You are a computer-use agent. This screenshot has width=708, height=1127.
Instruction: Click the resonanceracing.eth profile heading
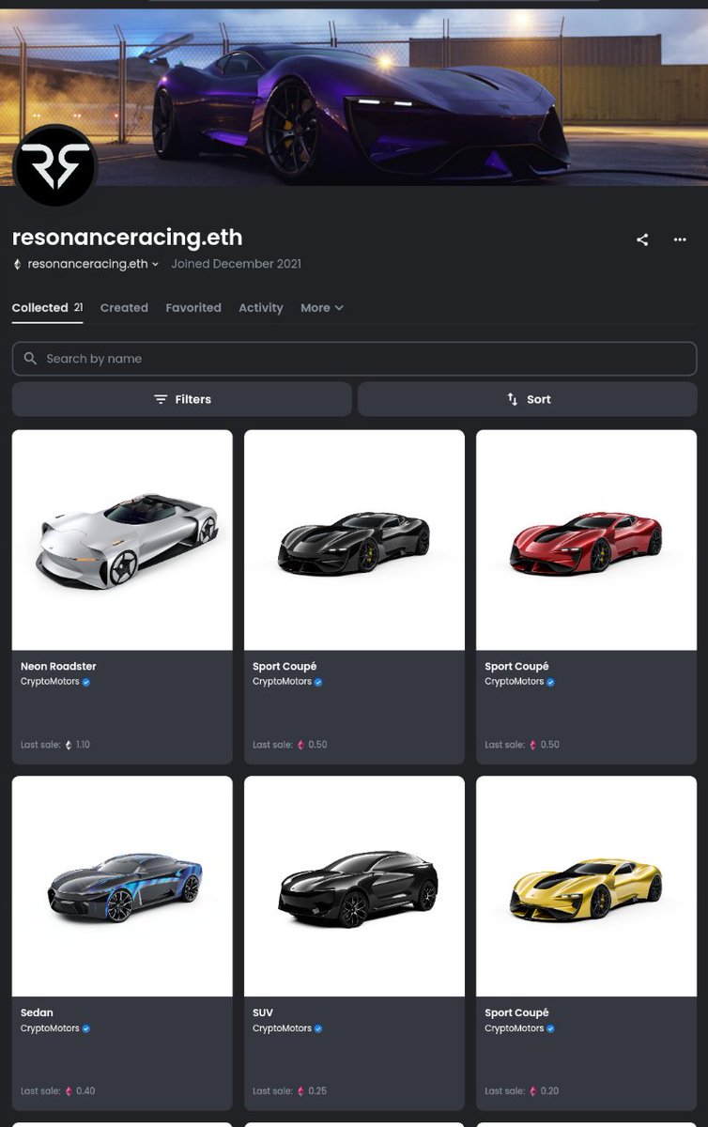tap(128, 238)
